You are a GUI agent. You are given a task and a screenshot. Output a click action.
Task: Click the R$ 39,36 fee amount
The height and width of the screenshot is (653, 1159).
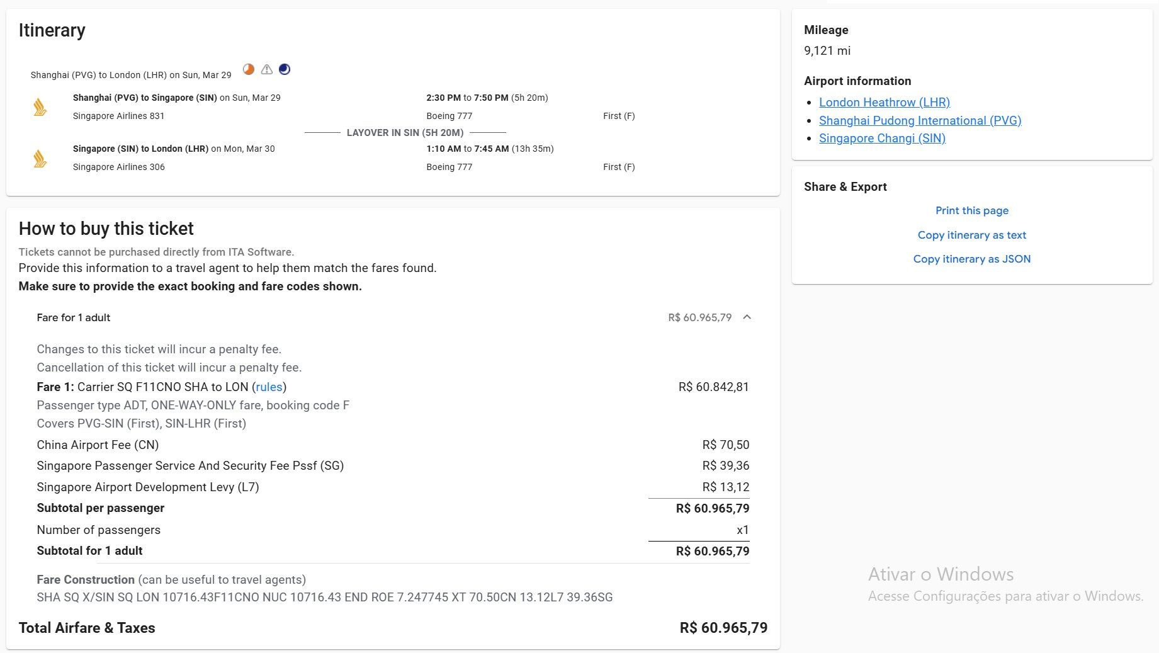click(x=725, y=465)
